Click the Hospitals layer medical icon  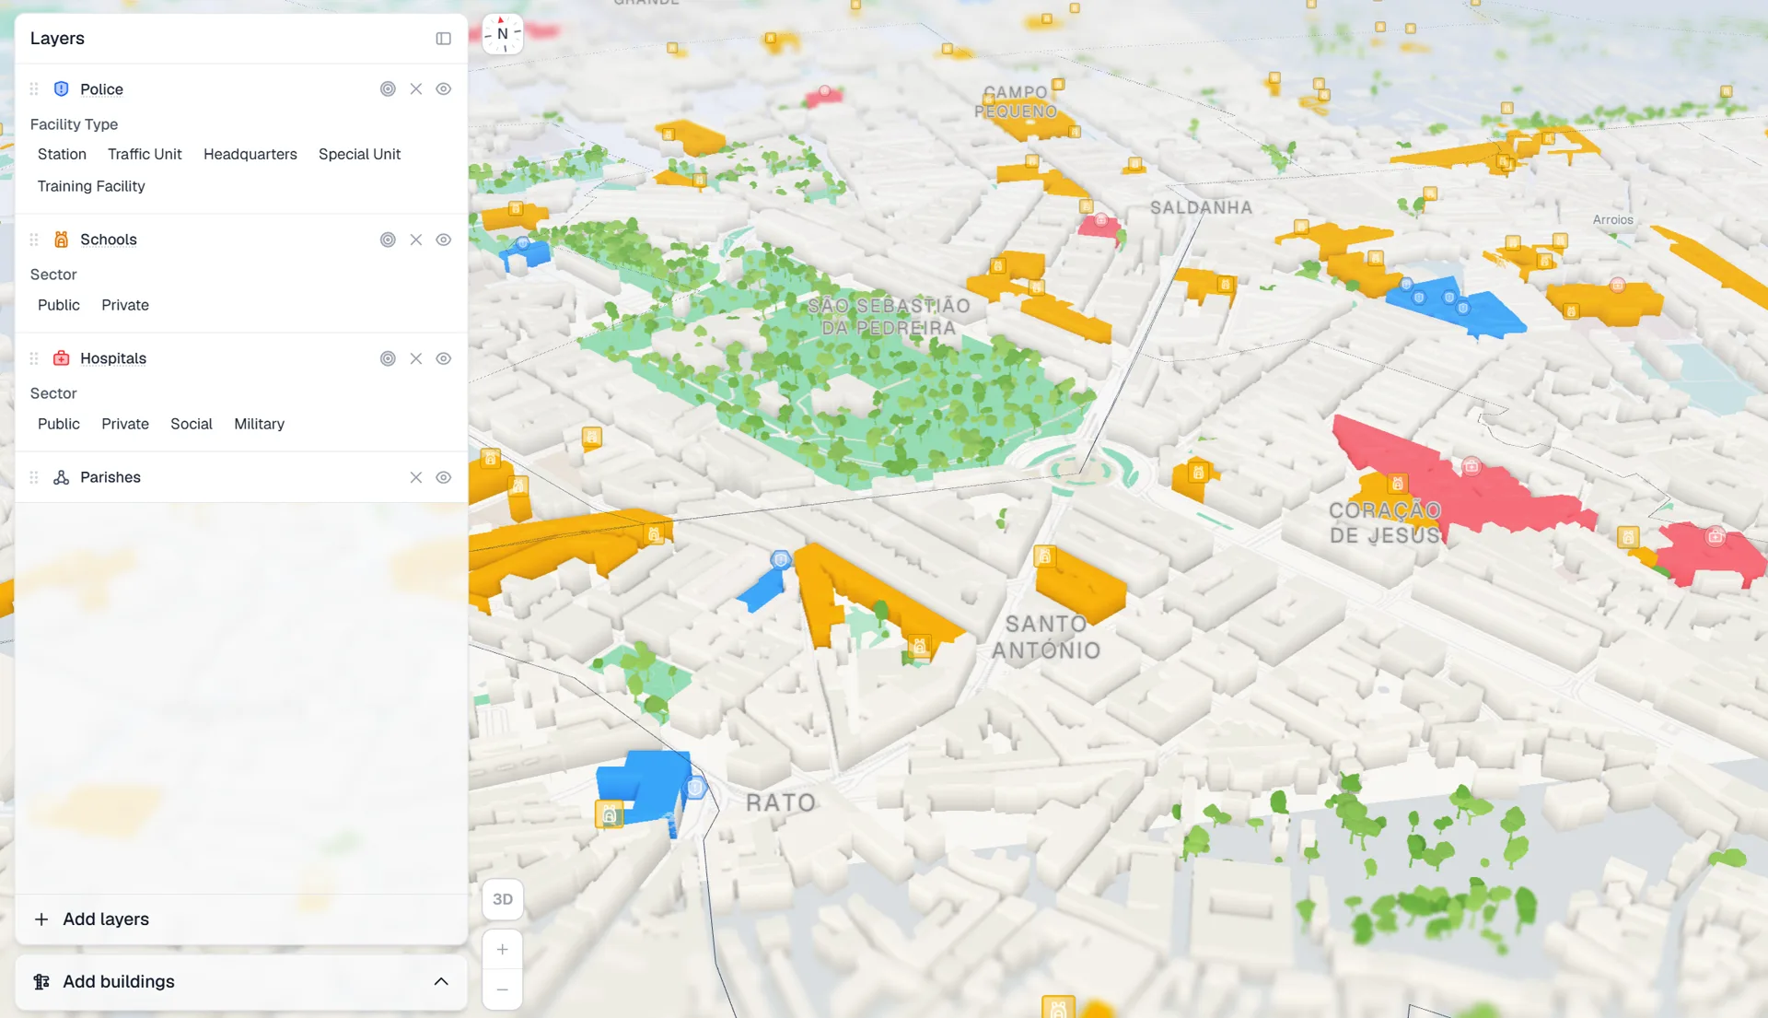[x=62, y=358]
